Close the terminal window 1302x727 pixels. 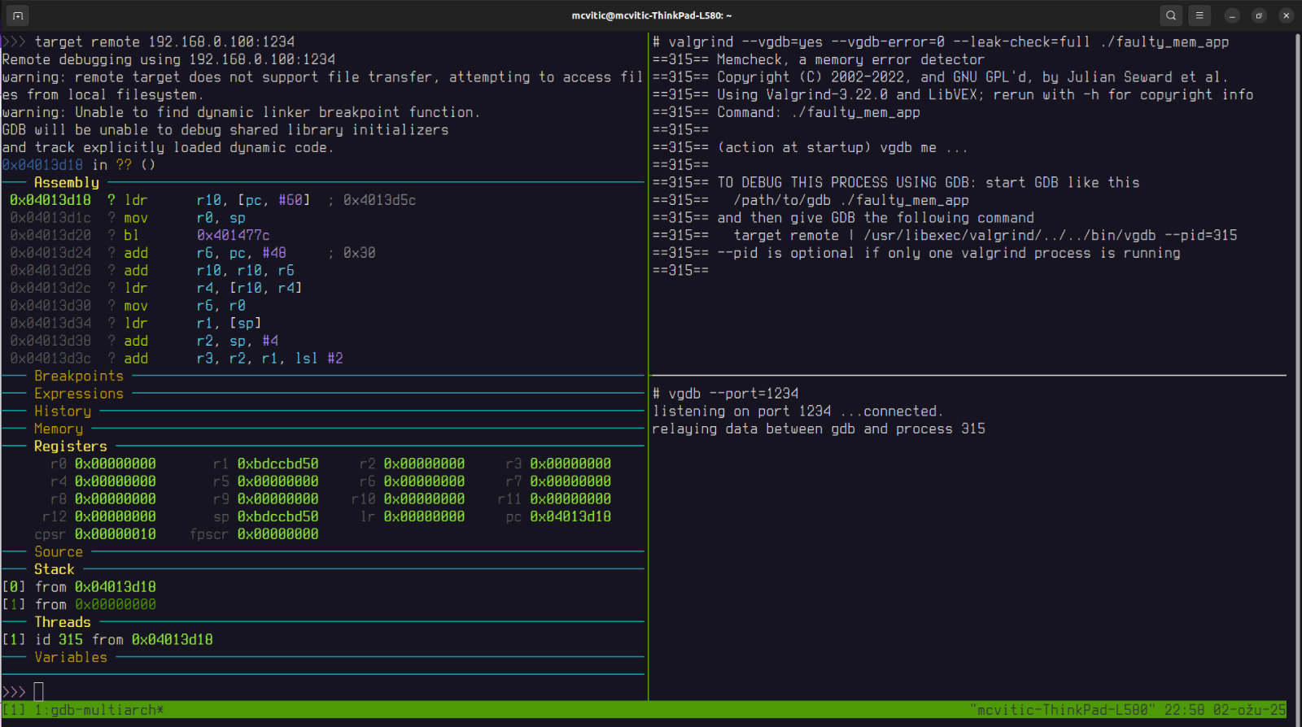click(x=1286, y=15)
